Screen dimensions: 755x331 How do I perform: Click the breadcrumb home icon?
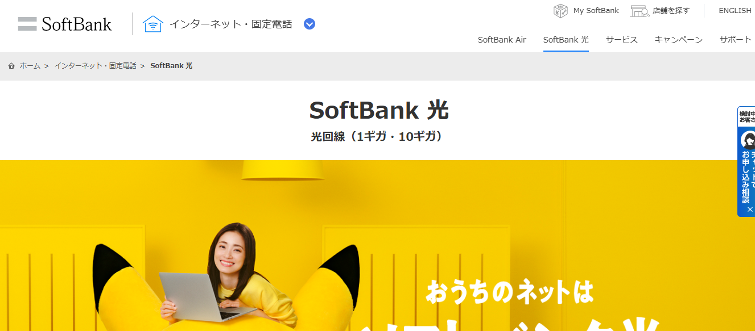point(11,66)
